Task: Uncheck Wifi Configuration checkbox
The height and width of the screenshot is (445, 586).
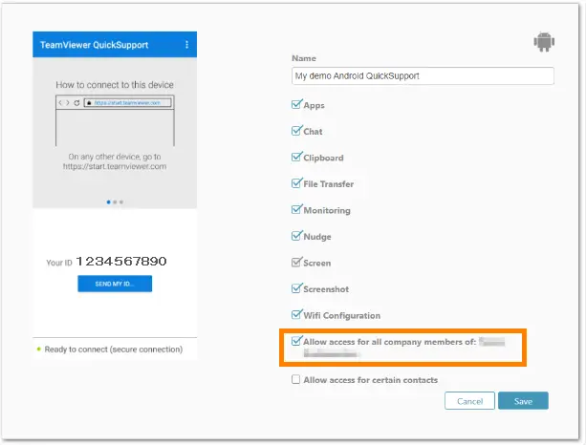Action: (296, 315)
